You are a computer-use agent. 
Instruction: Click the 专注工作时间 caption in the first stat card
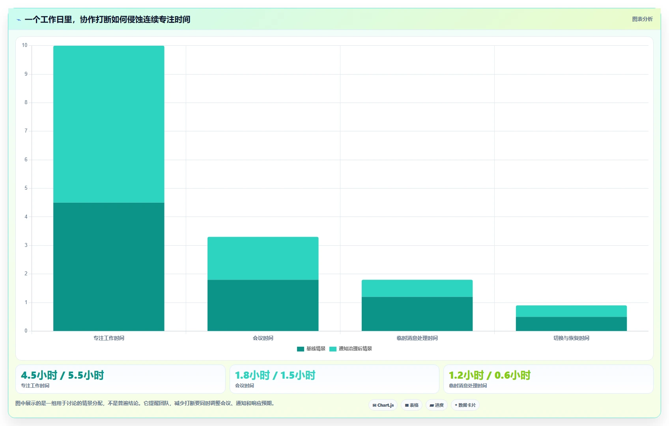(35, 386)
